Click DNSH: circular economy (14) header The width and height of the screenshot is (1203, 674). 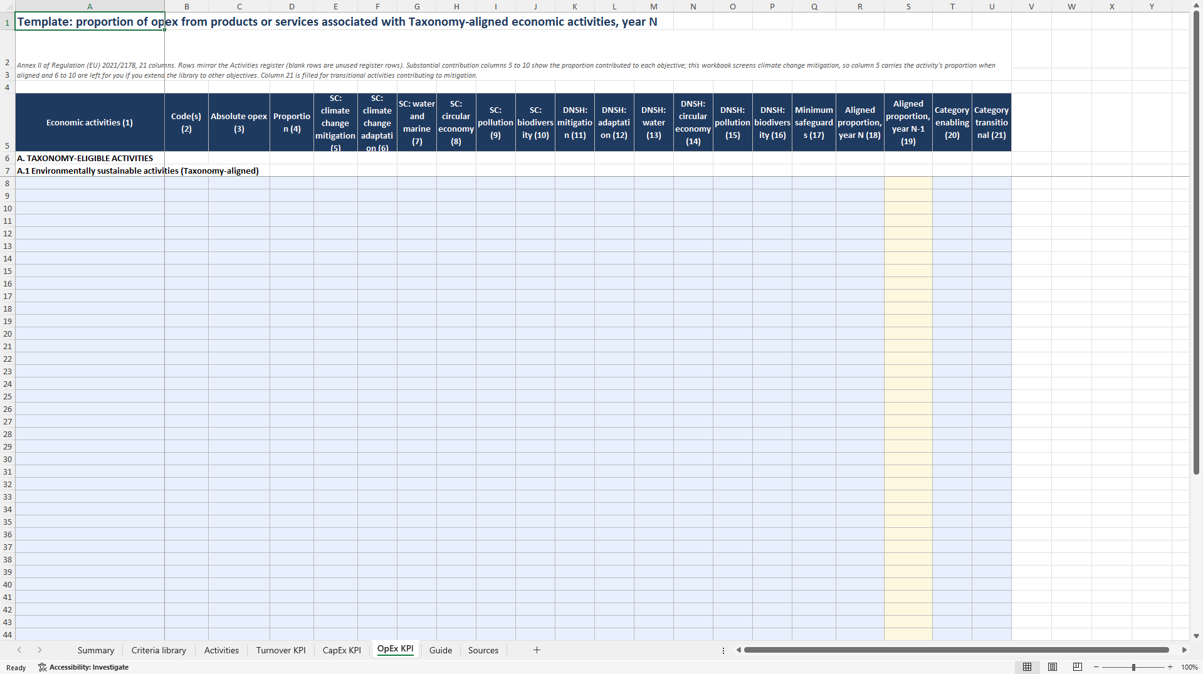tap(693, 122)
